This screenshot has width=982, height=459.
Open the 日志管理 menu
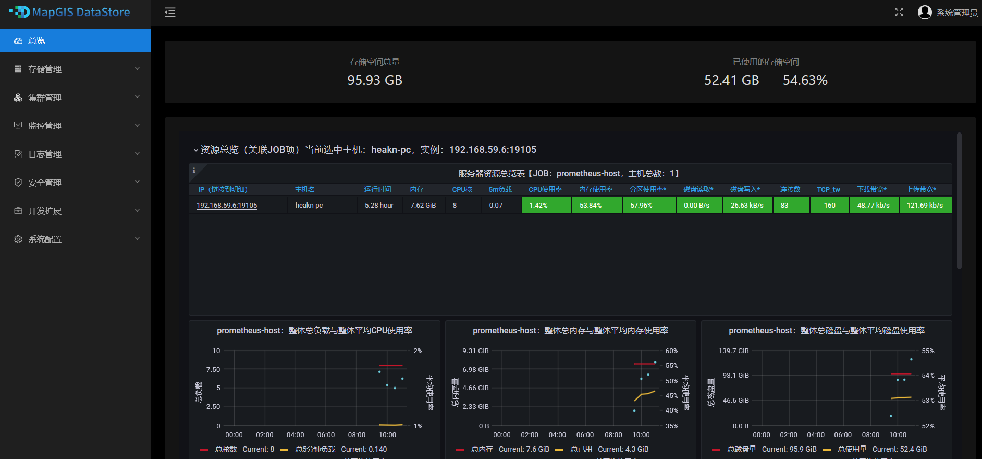coord(76,154)
